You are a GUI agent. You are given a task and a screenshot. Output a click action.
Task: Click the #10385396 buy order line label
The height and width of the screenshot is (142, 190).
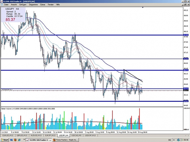pyautogui.click(x=7, y=90)
